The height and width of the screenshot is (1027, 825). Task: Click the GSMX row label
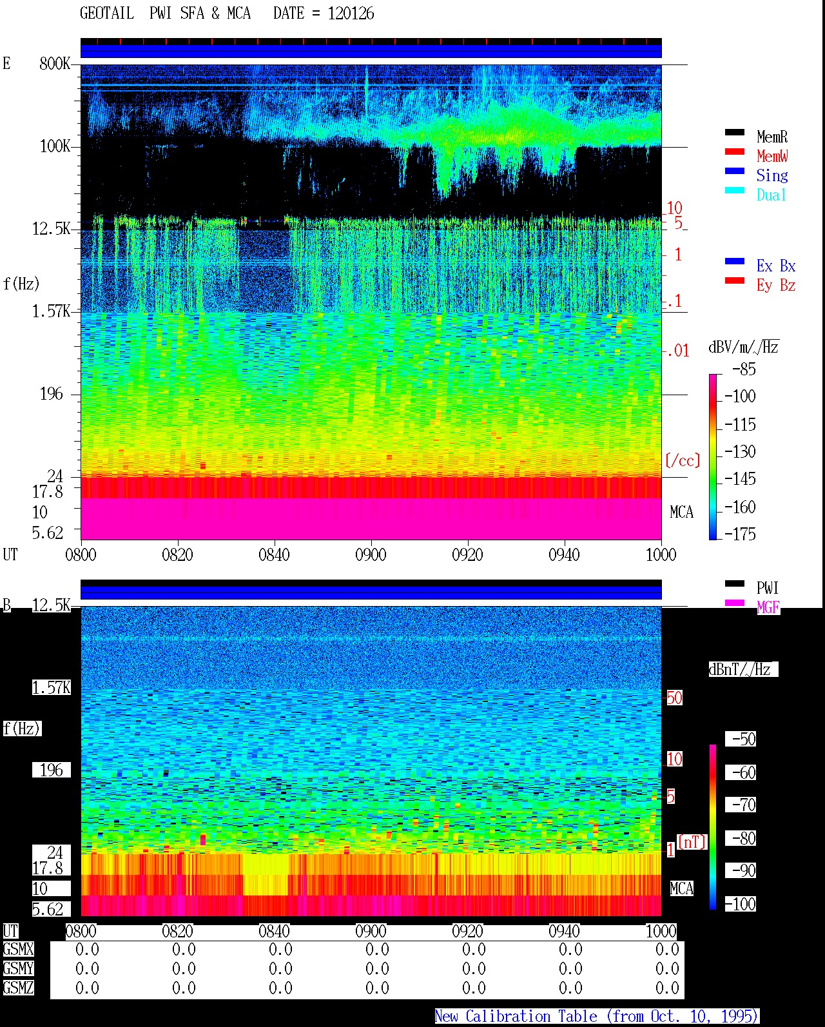coord(18,950)
